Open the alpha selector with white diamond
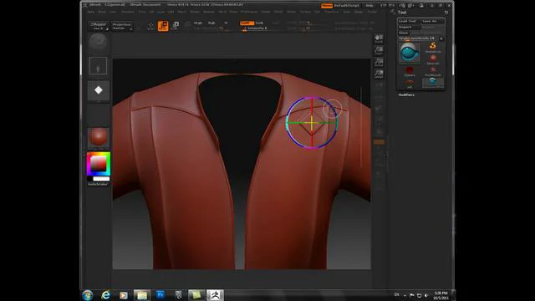 [x=99, y=90]
